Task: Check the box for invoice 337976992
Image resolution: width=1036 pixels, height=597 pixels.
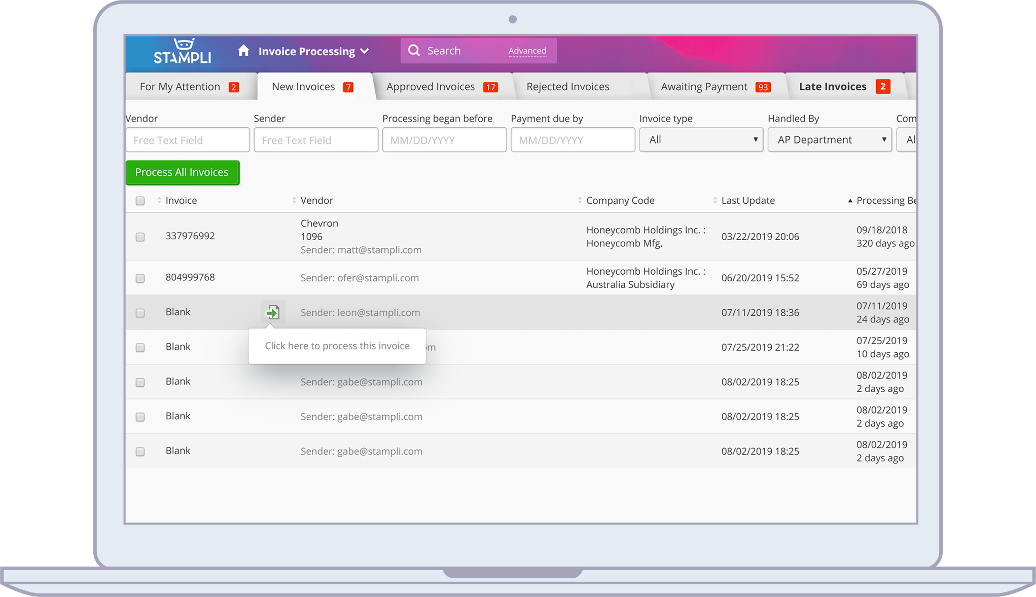Action: (140, 237)
